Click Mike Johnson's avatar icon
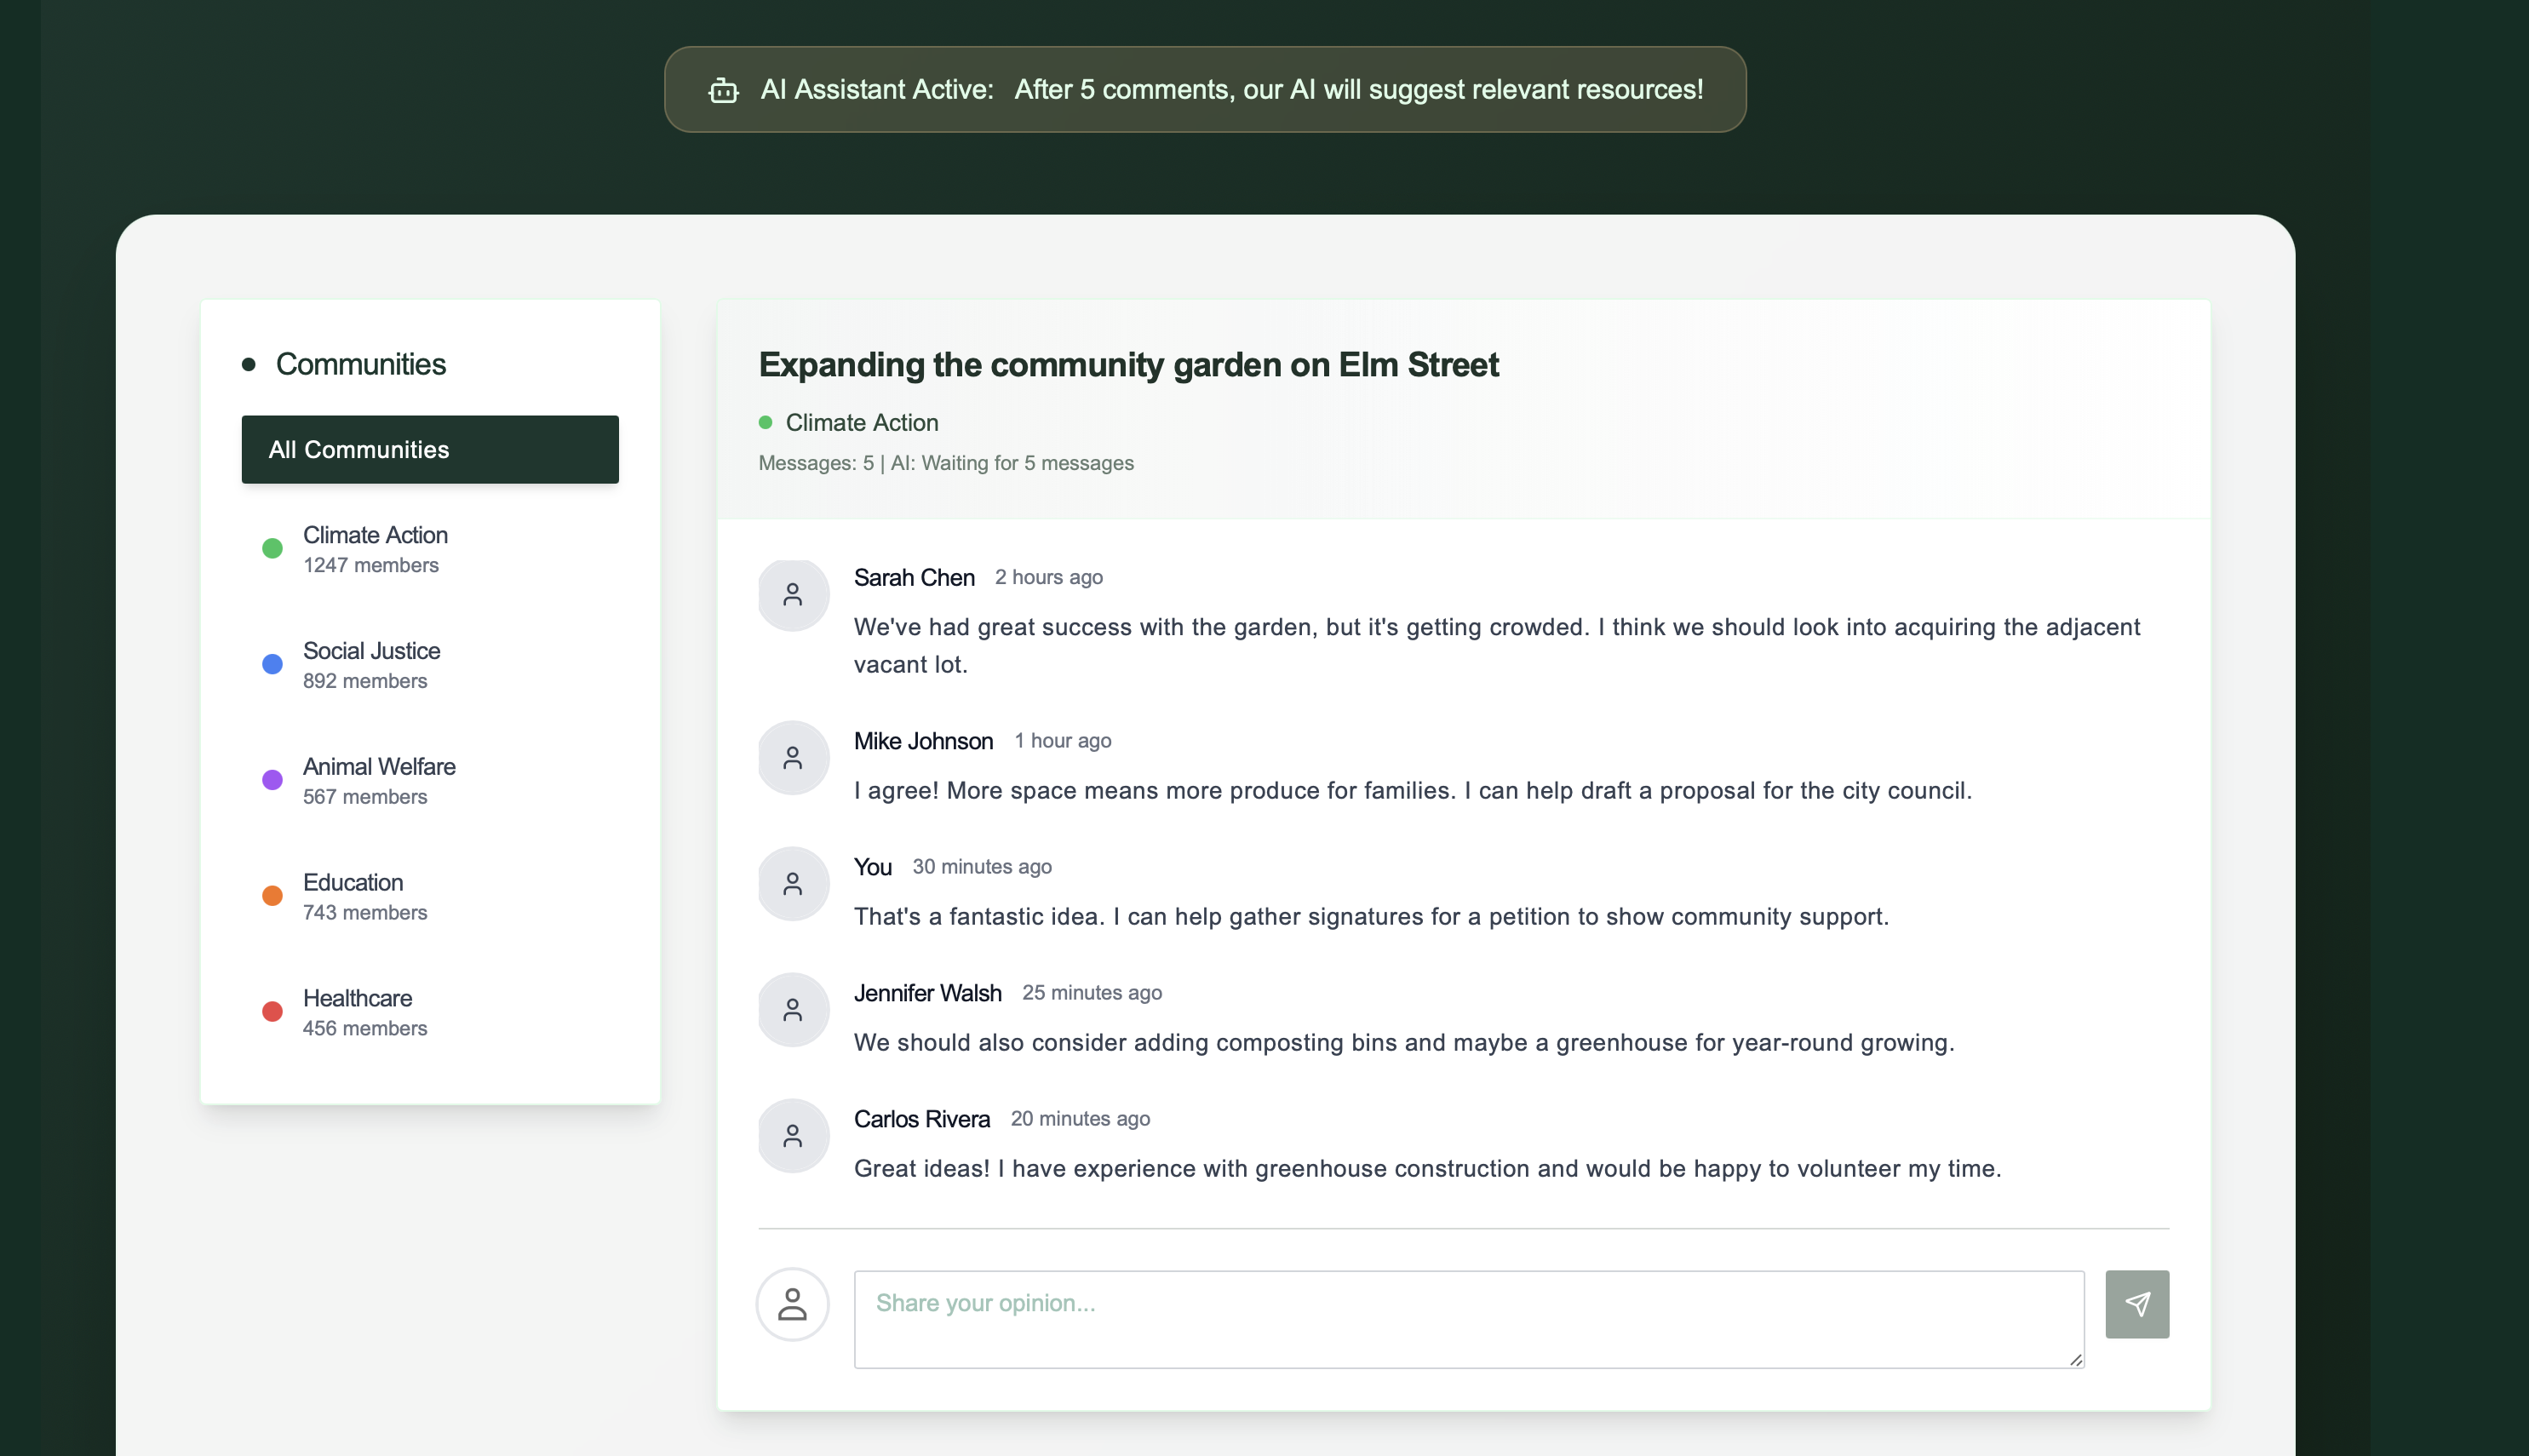 792,758
